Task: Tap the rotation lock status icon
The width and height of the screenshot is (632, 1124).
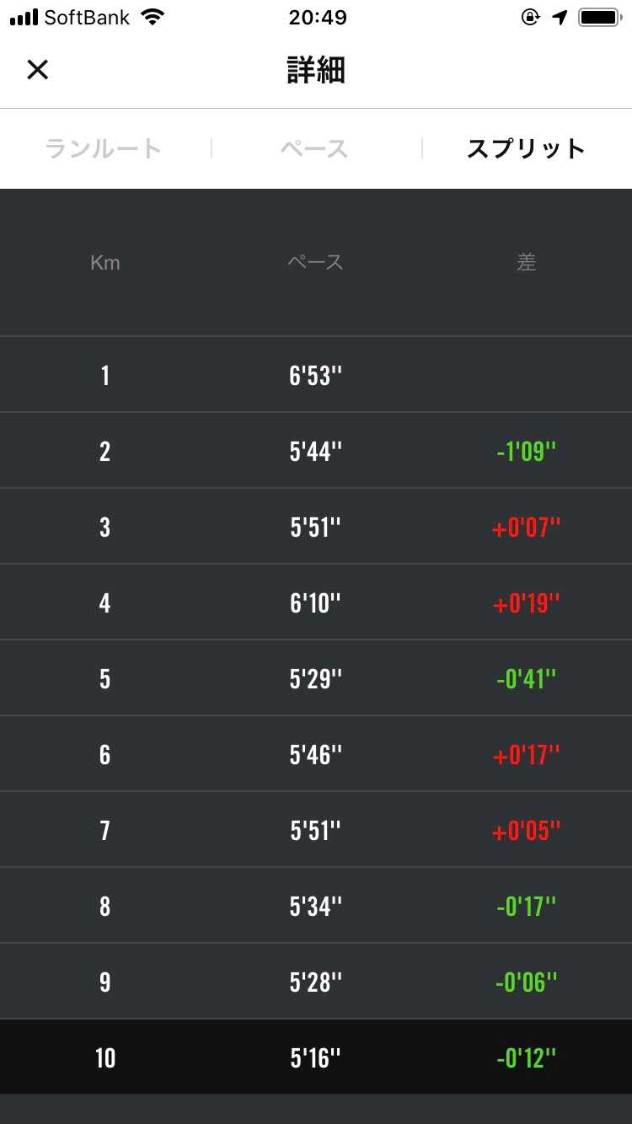Action: 530,17
